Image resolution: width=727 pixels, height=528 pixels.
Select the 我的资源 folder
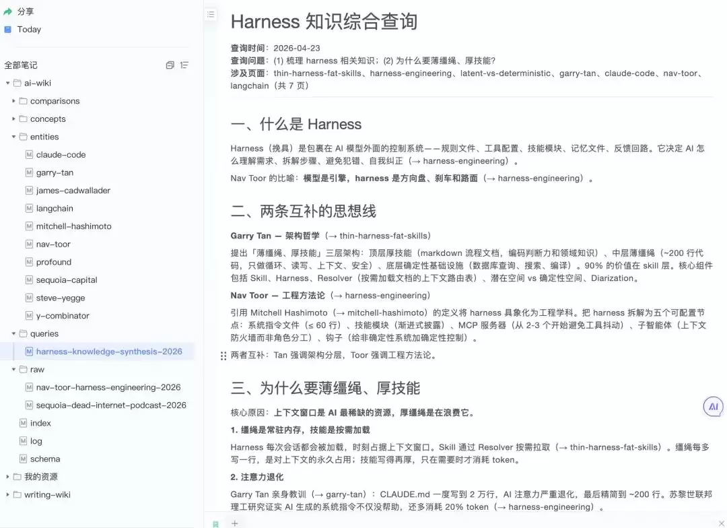[x=41, y=477]
